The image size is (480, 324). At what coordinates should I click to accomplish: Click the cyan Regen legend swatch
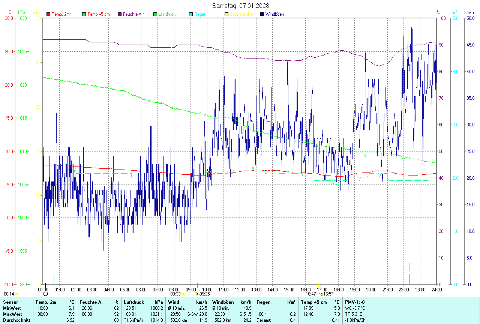(191, 14)
